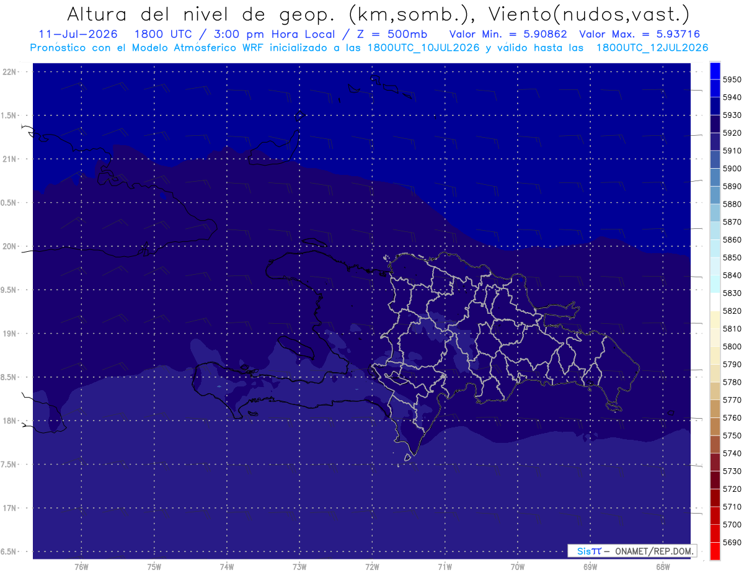Click the colorbar label '5860'
The width and height of the screenshot is (744, 575).
(732, 239)
